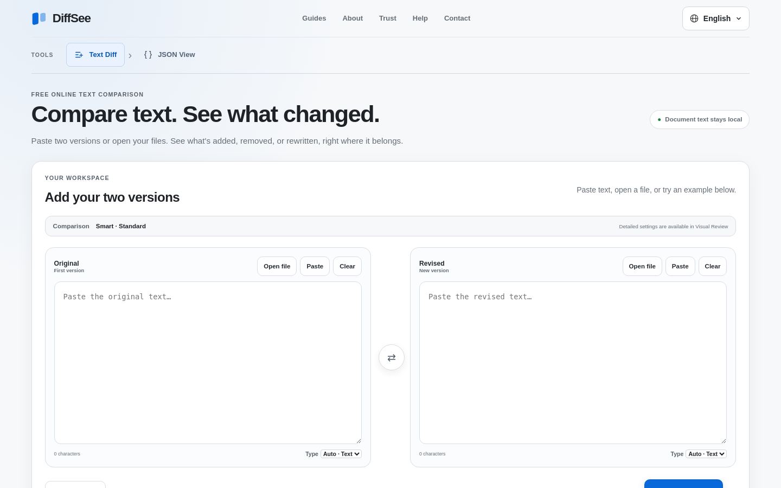Click the Revised textarea resize handle

tap(723, 440)
